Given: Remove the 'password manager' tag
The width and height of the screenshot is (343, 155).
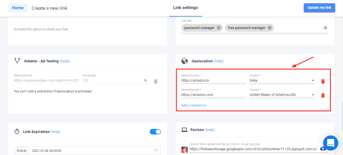Looking at the screenshot, I should 219,28.
